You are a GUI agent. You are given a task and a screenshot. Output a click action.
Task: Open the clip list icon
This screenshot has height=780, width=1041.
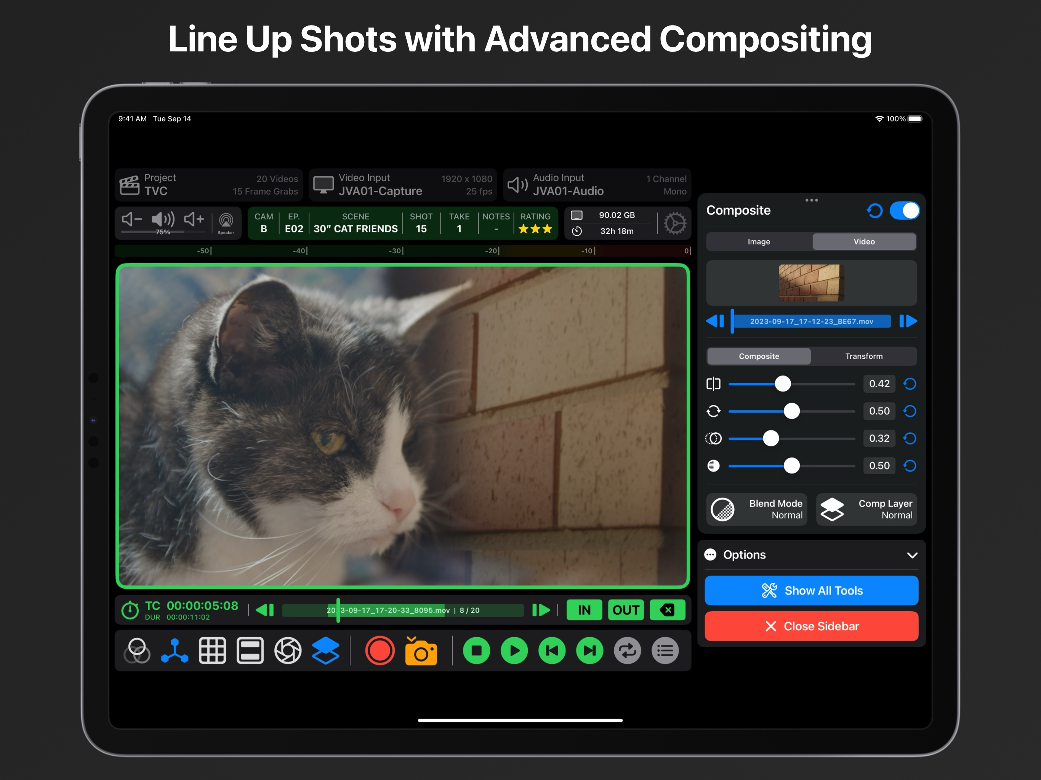pos(665,651)
